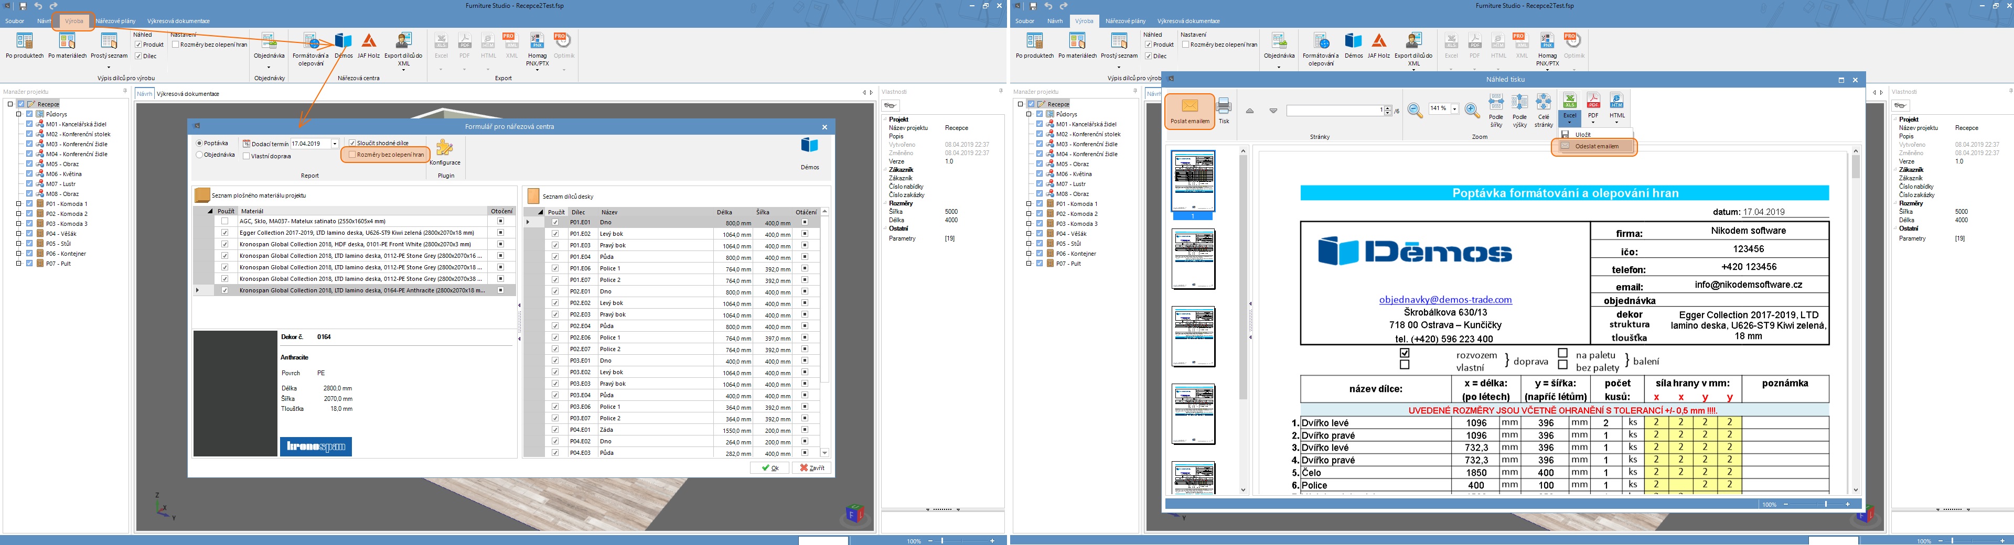Open Nářezové plány tab in left window
The image size is (2014, 545).
[x=115, y=21]
